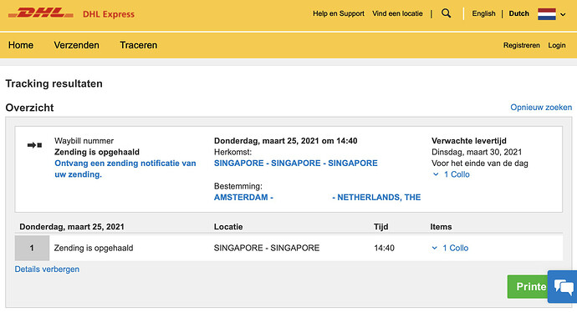The width and height of the screenshot is (577, 312).
Task: Open Vind een locatie
Action: pos(397,13)
